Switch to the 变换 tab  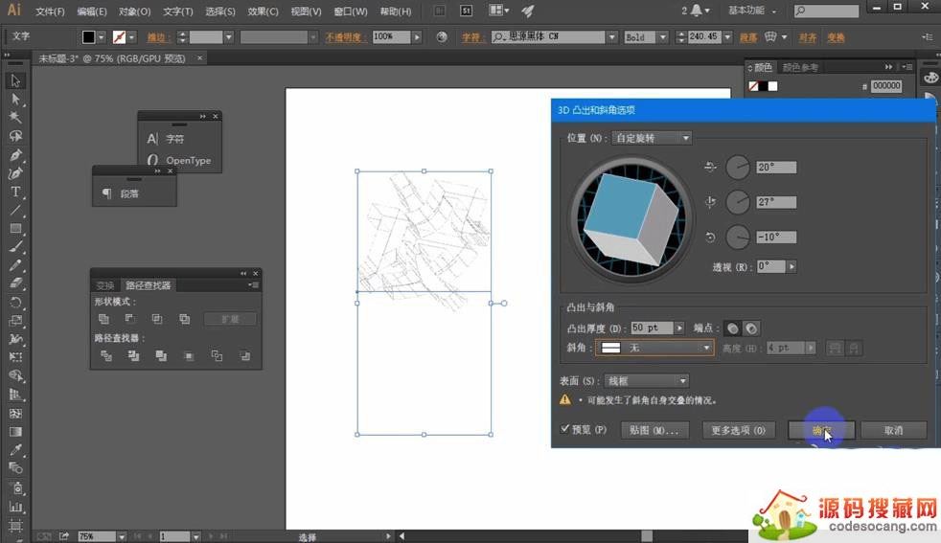pos(105,285)
